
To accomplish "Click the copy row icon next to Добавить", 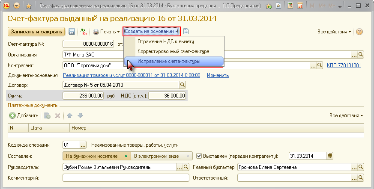I will pyautogui.click(x=47, y=116).
